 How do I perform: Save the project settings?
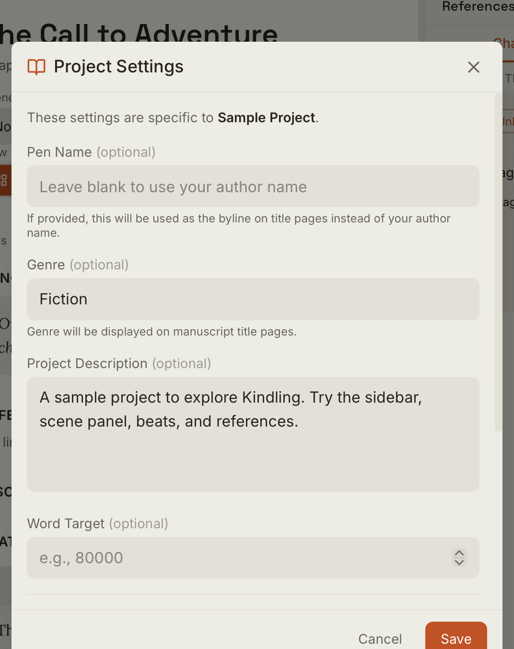[456, 638]
